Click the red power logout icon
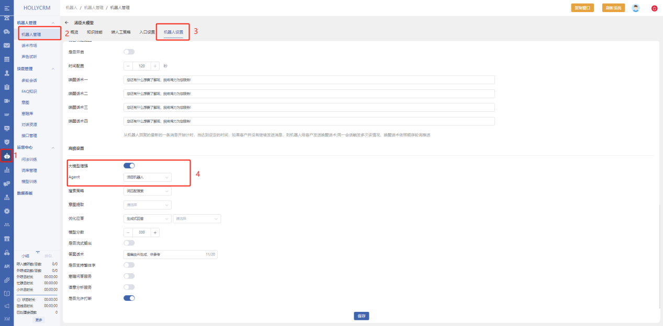This screenshot has width=663, height=326. 654,8
